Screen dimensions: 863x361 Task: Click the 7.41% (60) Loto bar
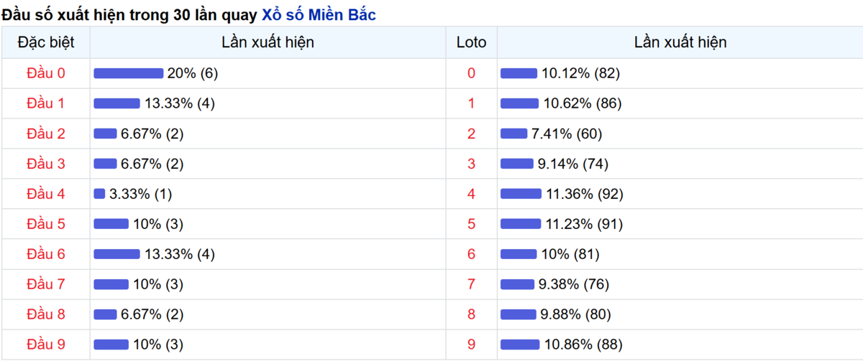click(x=514, y=133)
